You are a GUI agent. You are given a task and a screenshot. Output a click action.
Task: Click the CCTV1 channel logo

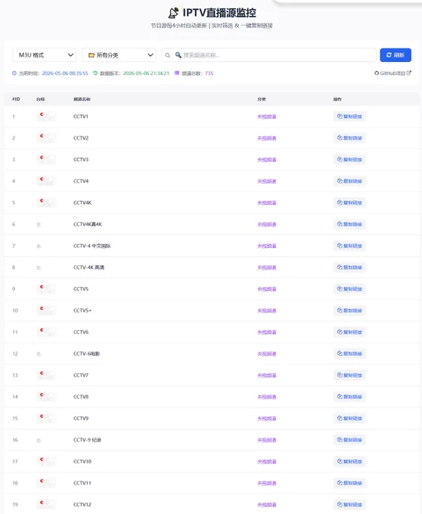click(46, 116)
